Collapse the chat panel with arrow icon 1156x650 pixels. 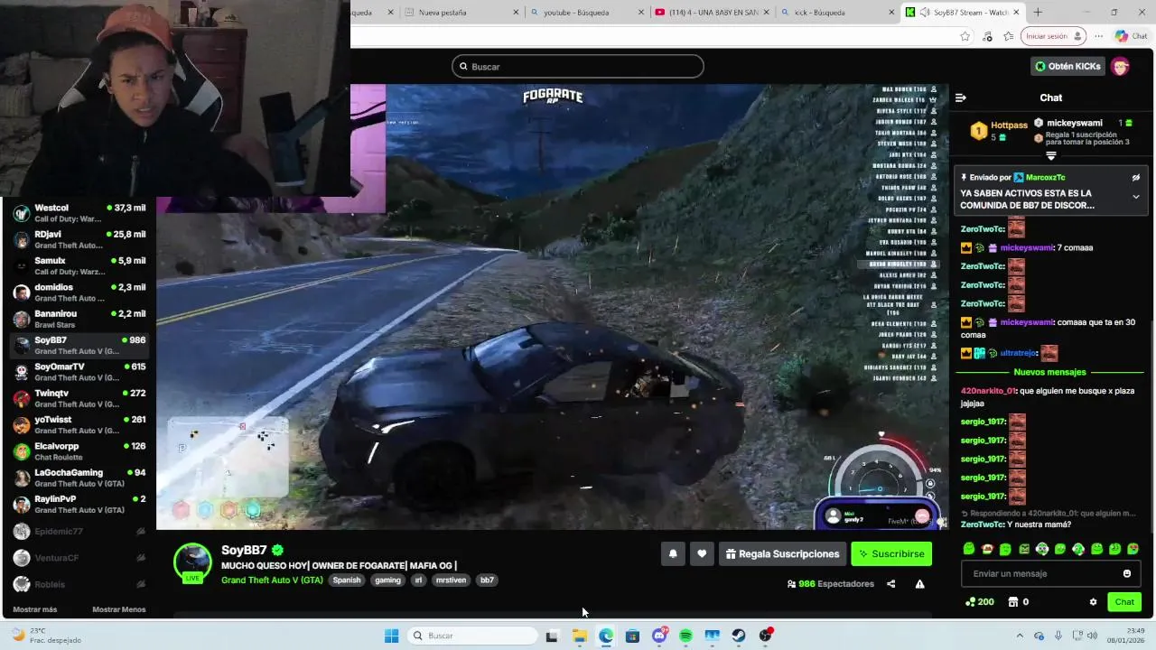click(961, 97)
